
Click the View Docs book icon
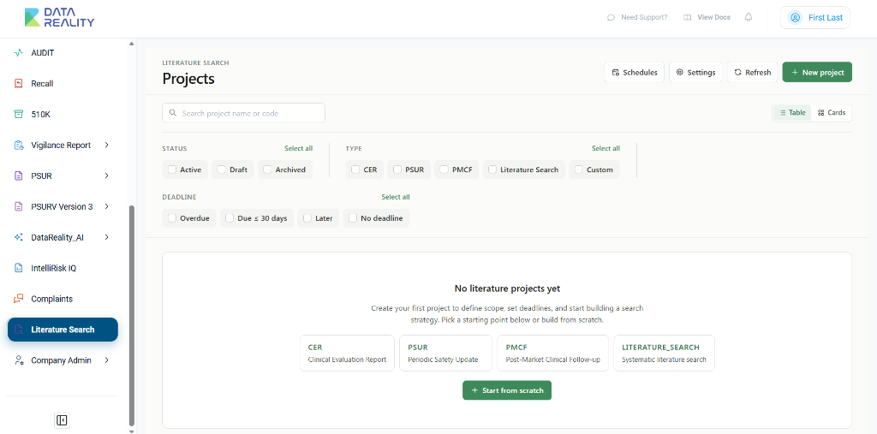pos(688,17)
